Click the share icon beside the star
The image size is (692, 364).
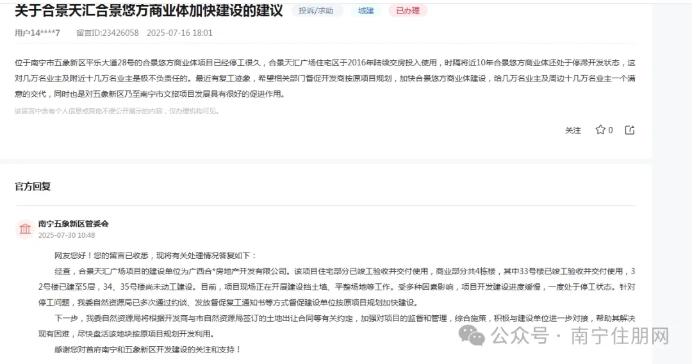pos(630,129)
